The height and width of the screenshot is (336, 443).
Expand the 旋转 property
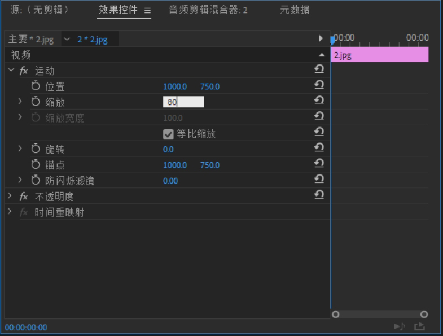(20, 148)
